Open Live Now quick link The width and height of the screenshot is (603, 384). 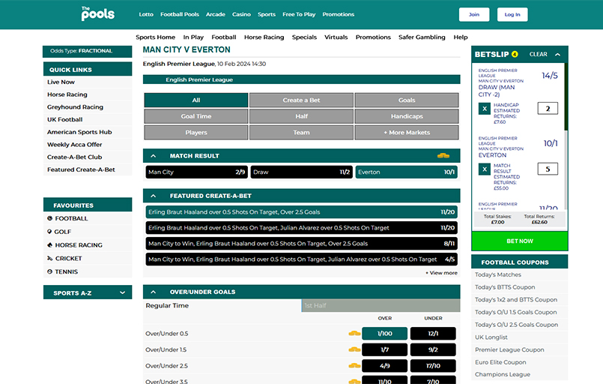pos(61,82)
